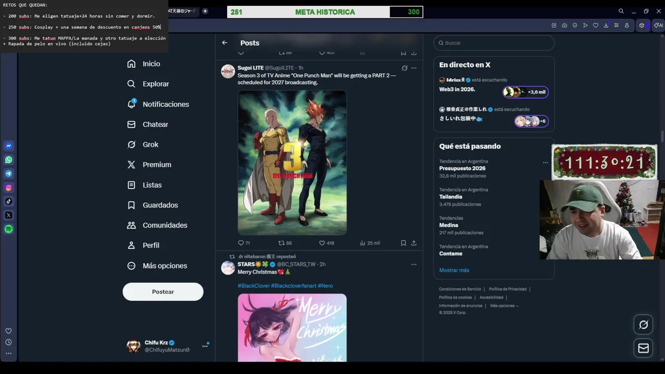This screenshot has width=665, height=374.
Task: Share the One Punch Man post
Action: click(x=414, y=243)
